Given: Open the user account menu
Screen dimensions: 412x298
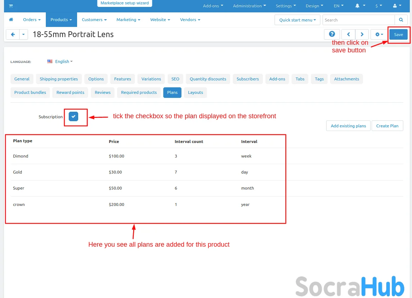Looking at the screenshot, I should click(x=397, y=6).
